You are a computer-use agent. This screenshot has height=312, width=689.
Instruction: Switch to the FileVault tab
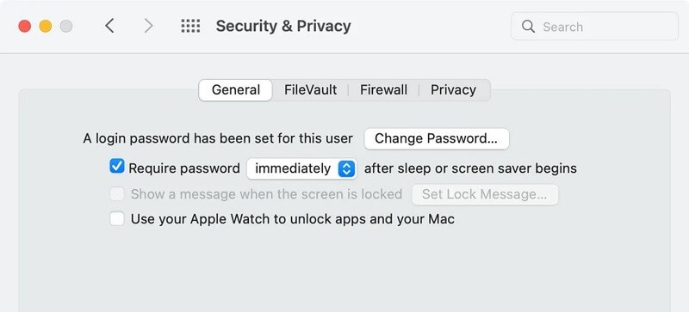(311, 90)
